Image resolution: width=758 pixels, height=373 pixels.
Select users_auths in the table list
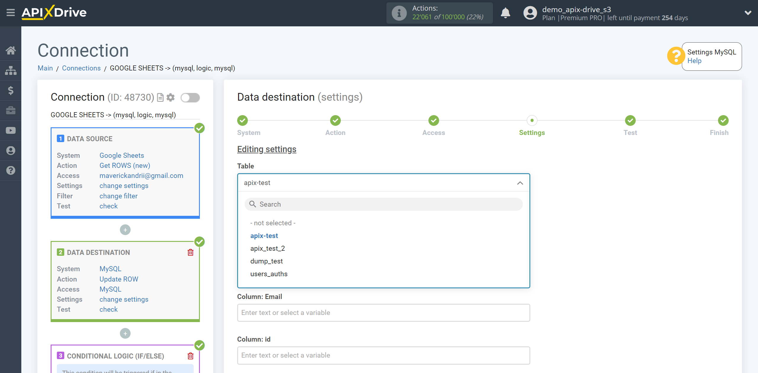pos(269,274)
